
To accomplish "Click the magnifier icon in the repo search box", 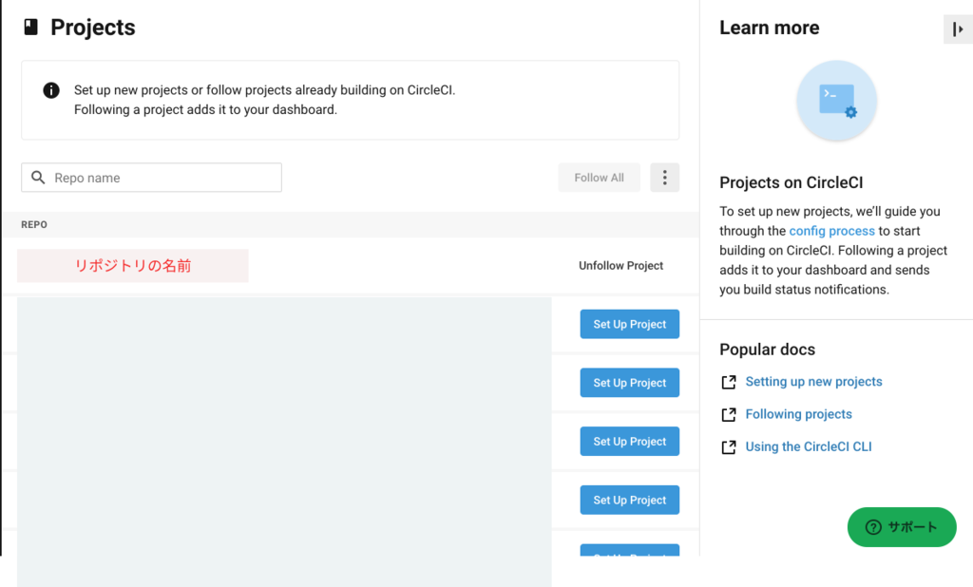I will tap(39, 178).
